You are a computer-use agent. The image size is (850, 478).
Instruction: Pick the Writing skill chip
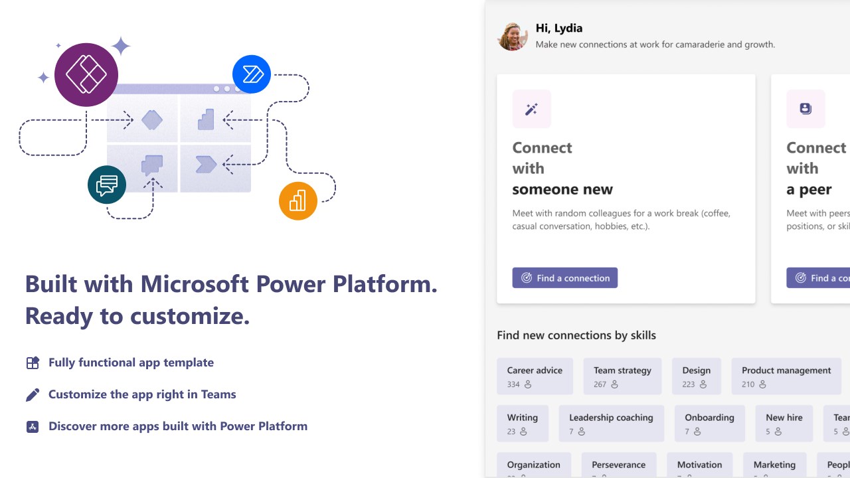[523, 424]
